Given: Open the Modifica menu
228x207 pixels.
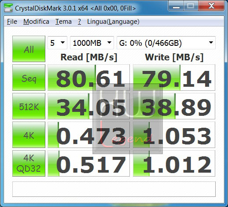Looking at the screenshot, I should [x=36, y=22].
